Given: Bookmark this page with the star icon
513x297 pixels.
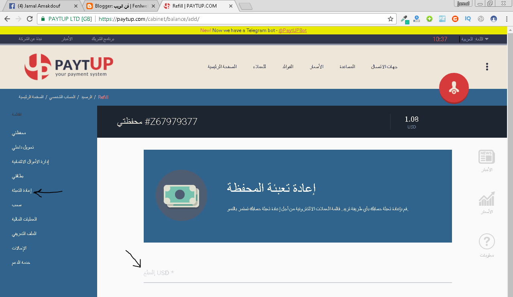Looking at the screenshot, I should [x=390, y=19].
